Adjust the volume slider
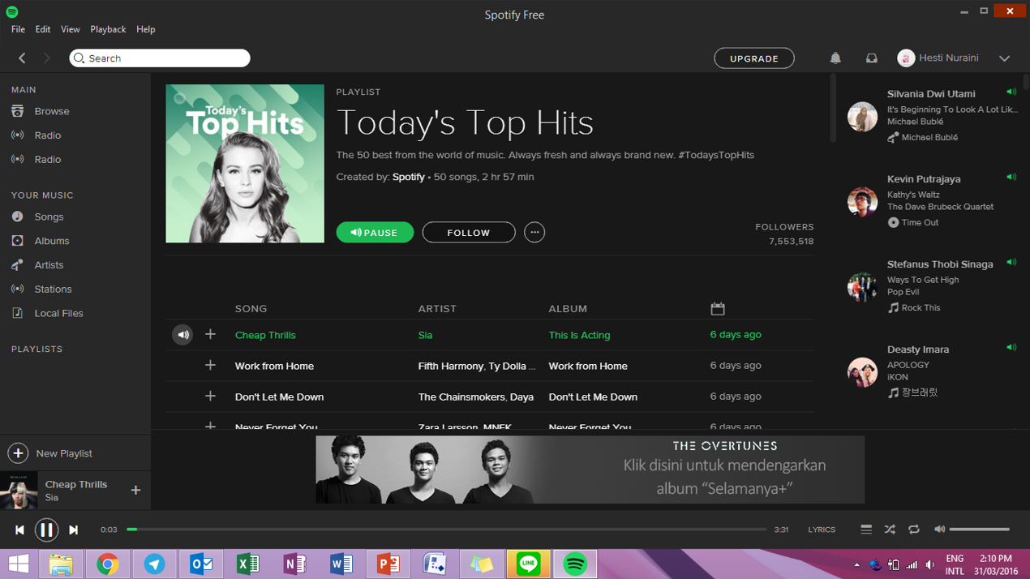Viewport: 1030px width, 579px height. [x=980, y=530]
